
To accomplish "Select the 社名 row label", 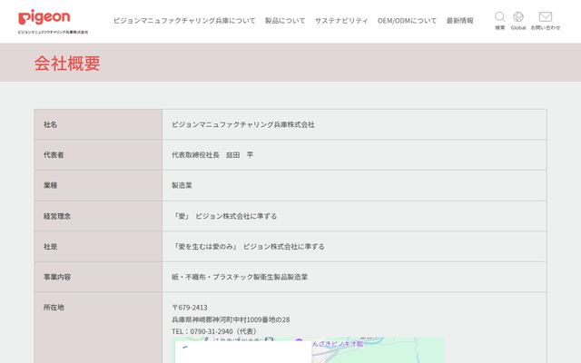I will click(51, 124).
